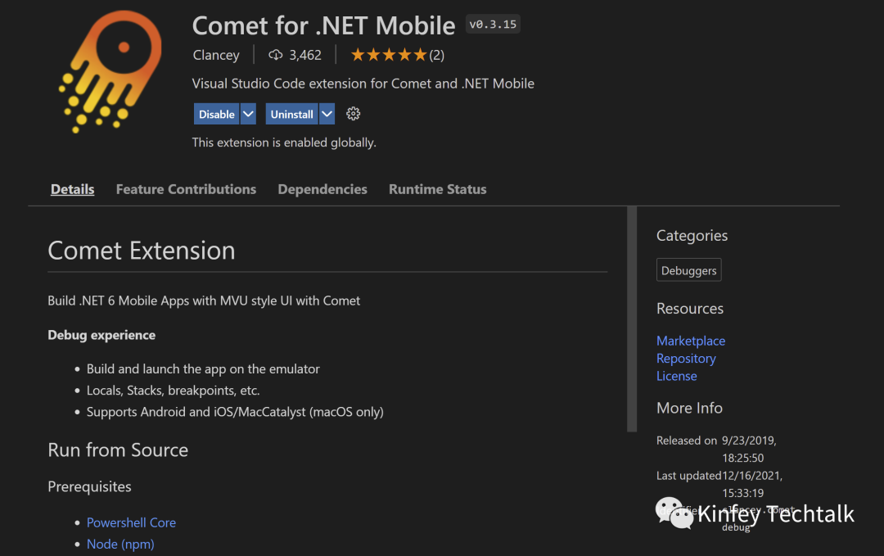
Task: Click the Comet Extension heading
Action: (x=142, y=251)
